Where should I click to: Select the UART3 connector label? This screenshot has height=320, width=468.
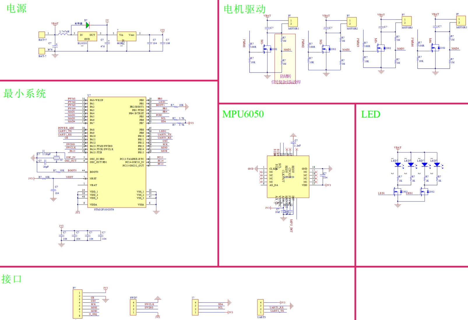click(261, 317)
